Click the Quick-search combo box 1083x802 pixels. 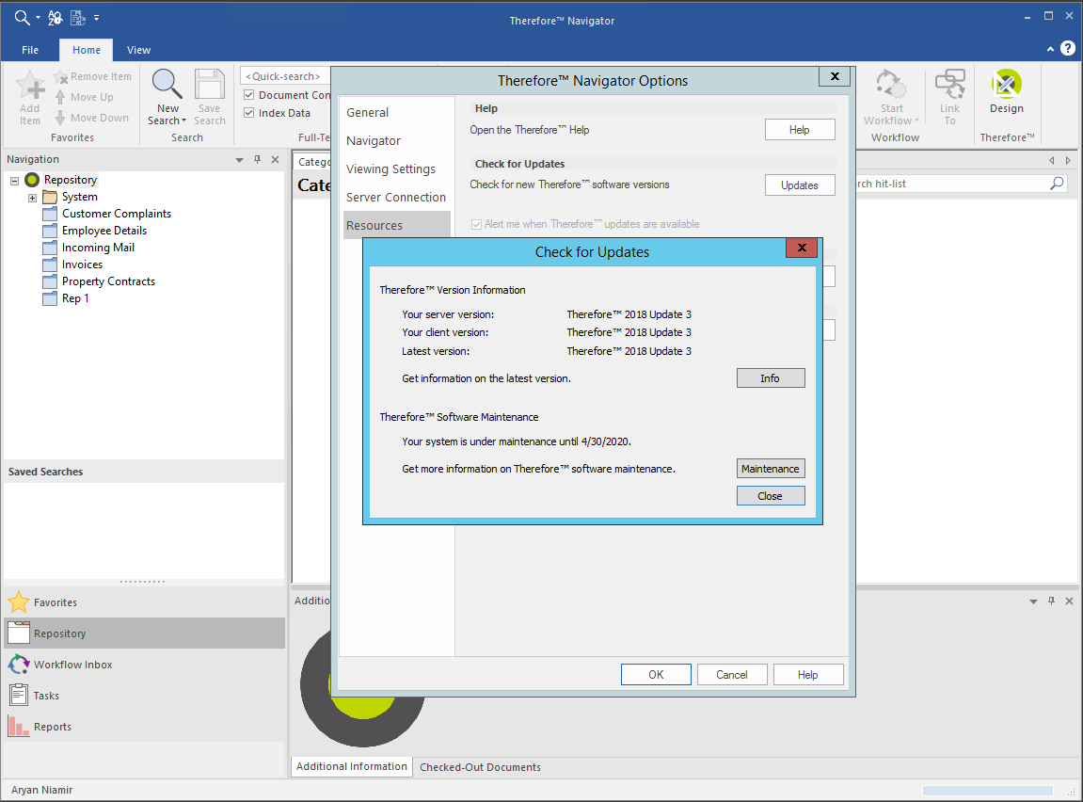click(285, 76)
